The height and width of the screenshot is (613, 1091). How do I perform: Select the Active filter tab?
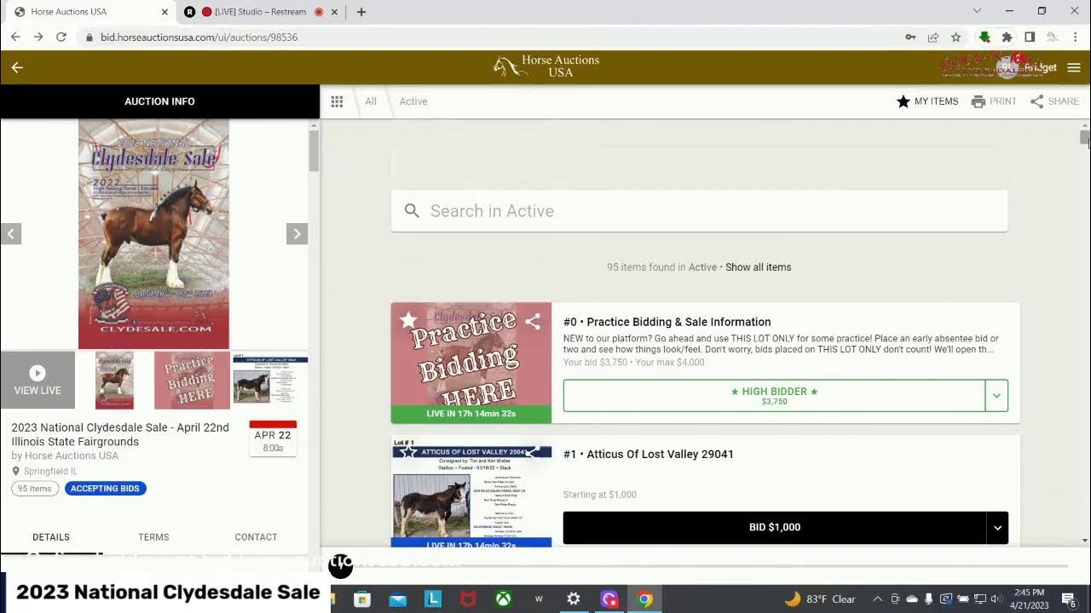pyautogui.click(x=413, y=101)
